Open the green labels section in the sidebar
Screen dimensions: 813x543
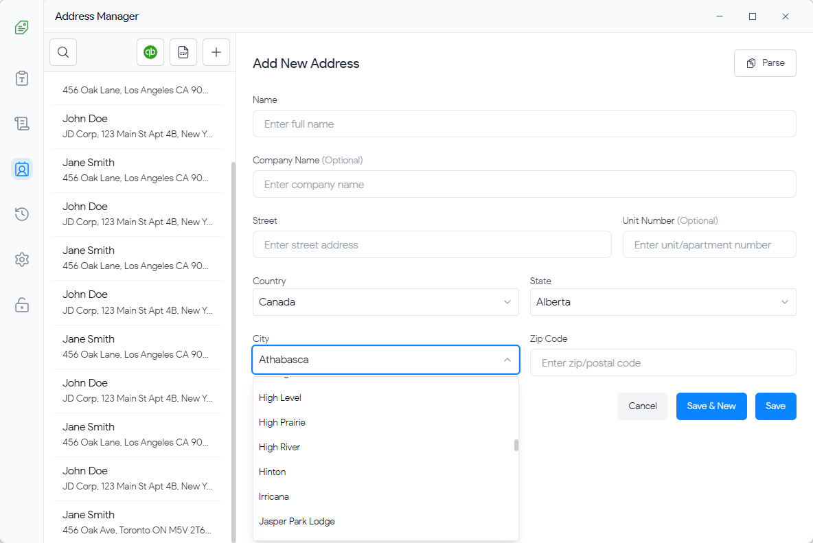tap(21, 27)
